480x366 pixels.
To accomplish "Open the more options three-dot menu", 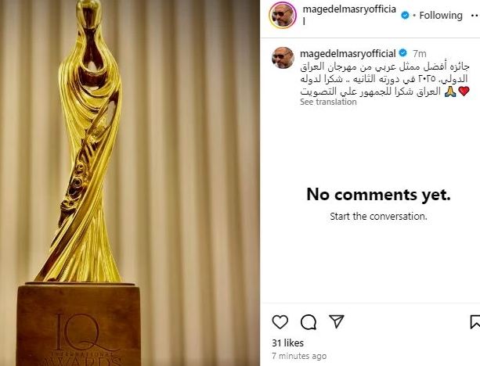I will point(475,16).
